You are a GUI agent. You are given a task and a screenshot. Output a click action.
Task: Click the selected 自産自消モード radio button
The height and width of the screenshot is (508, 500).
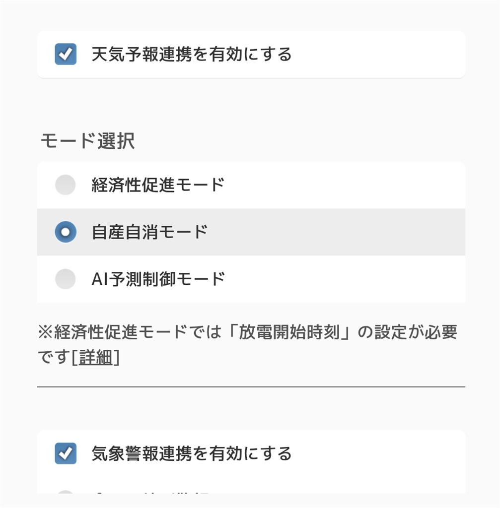[x=65, y=232]
